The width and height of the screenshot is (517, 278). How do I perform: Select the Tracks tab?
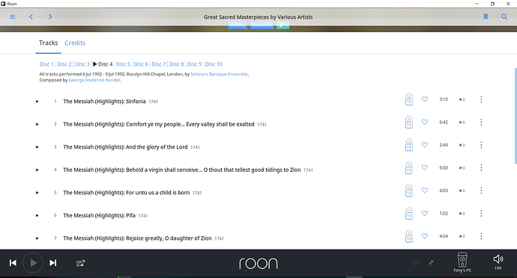coord(48,43)
